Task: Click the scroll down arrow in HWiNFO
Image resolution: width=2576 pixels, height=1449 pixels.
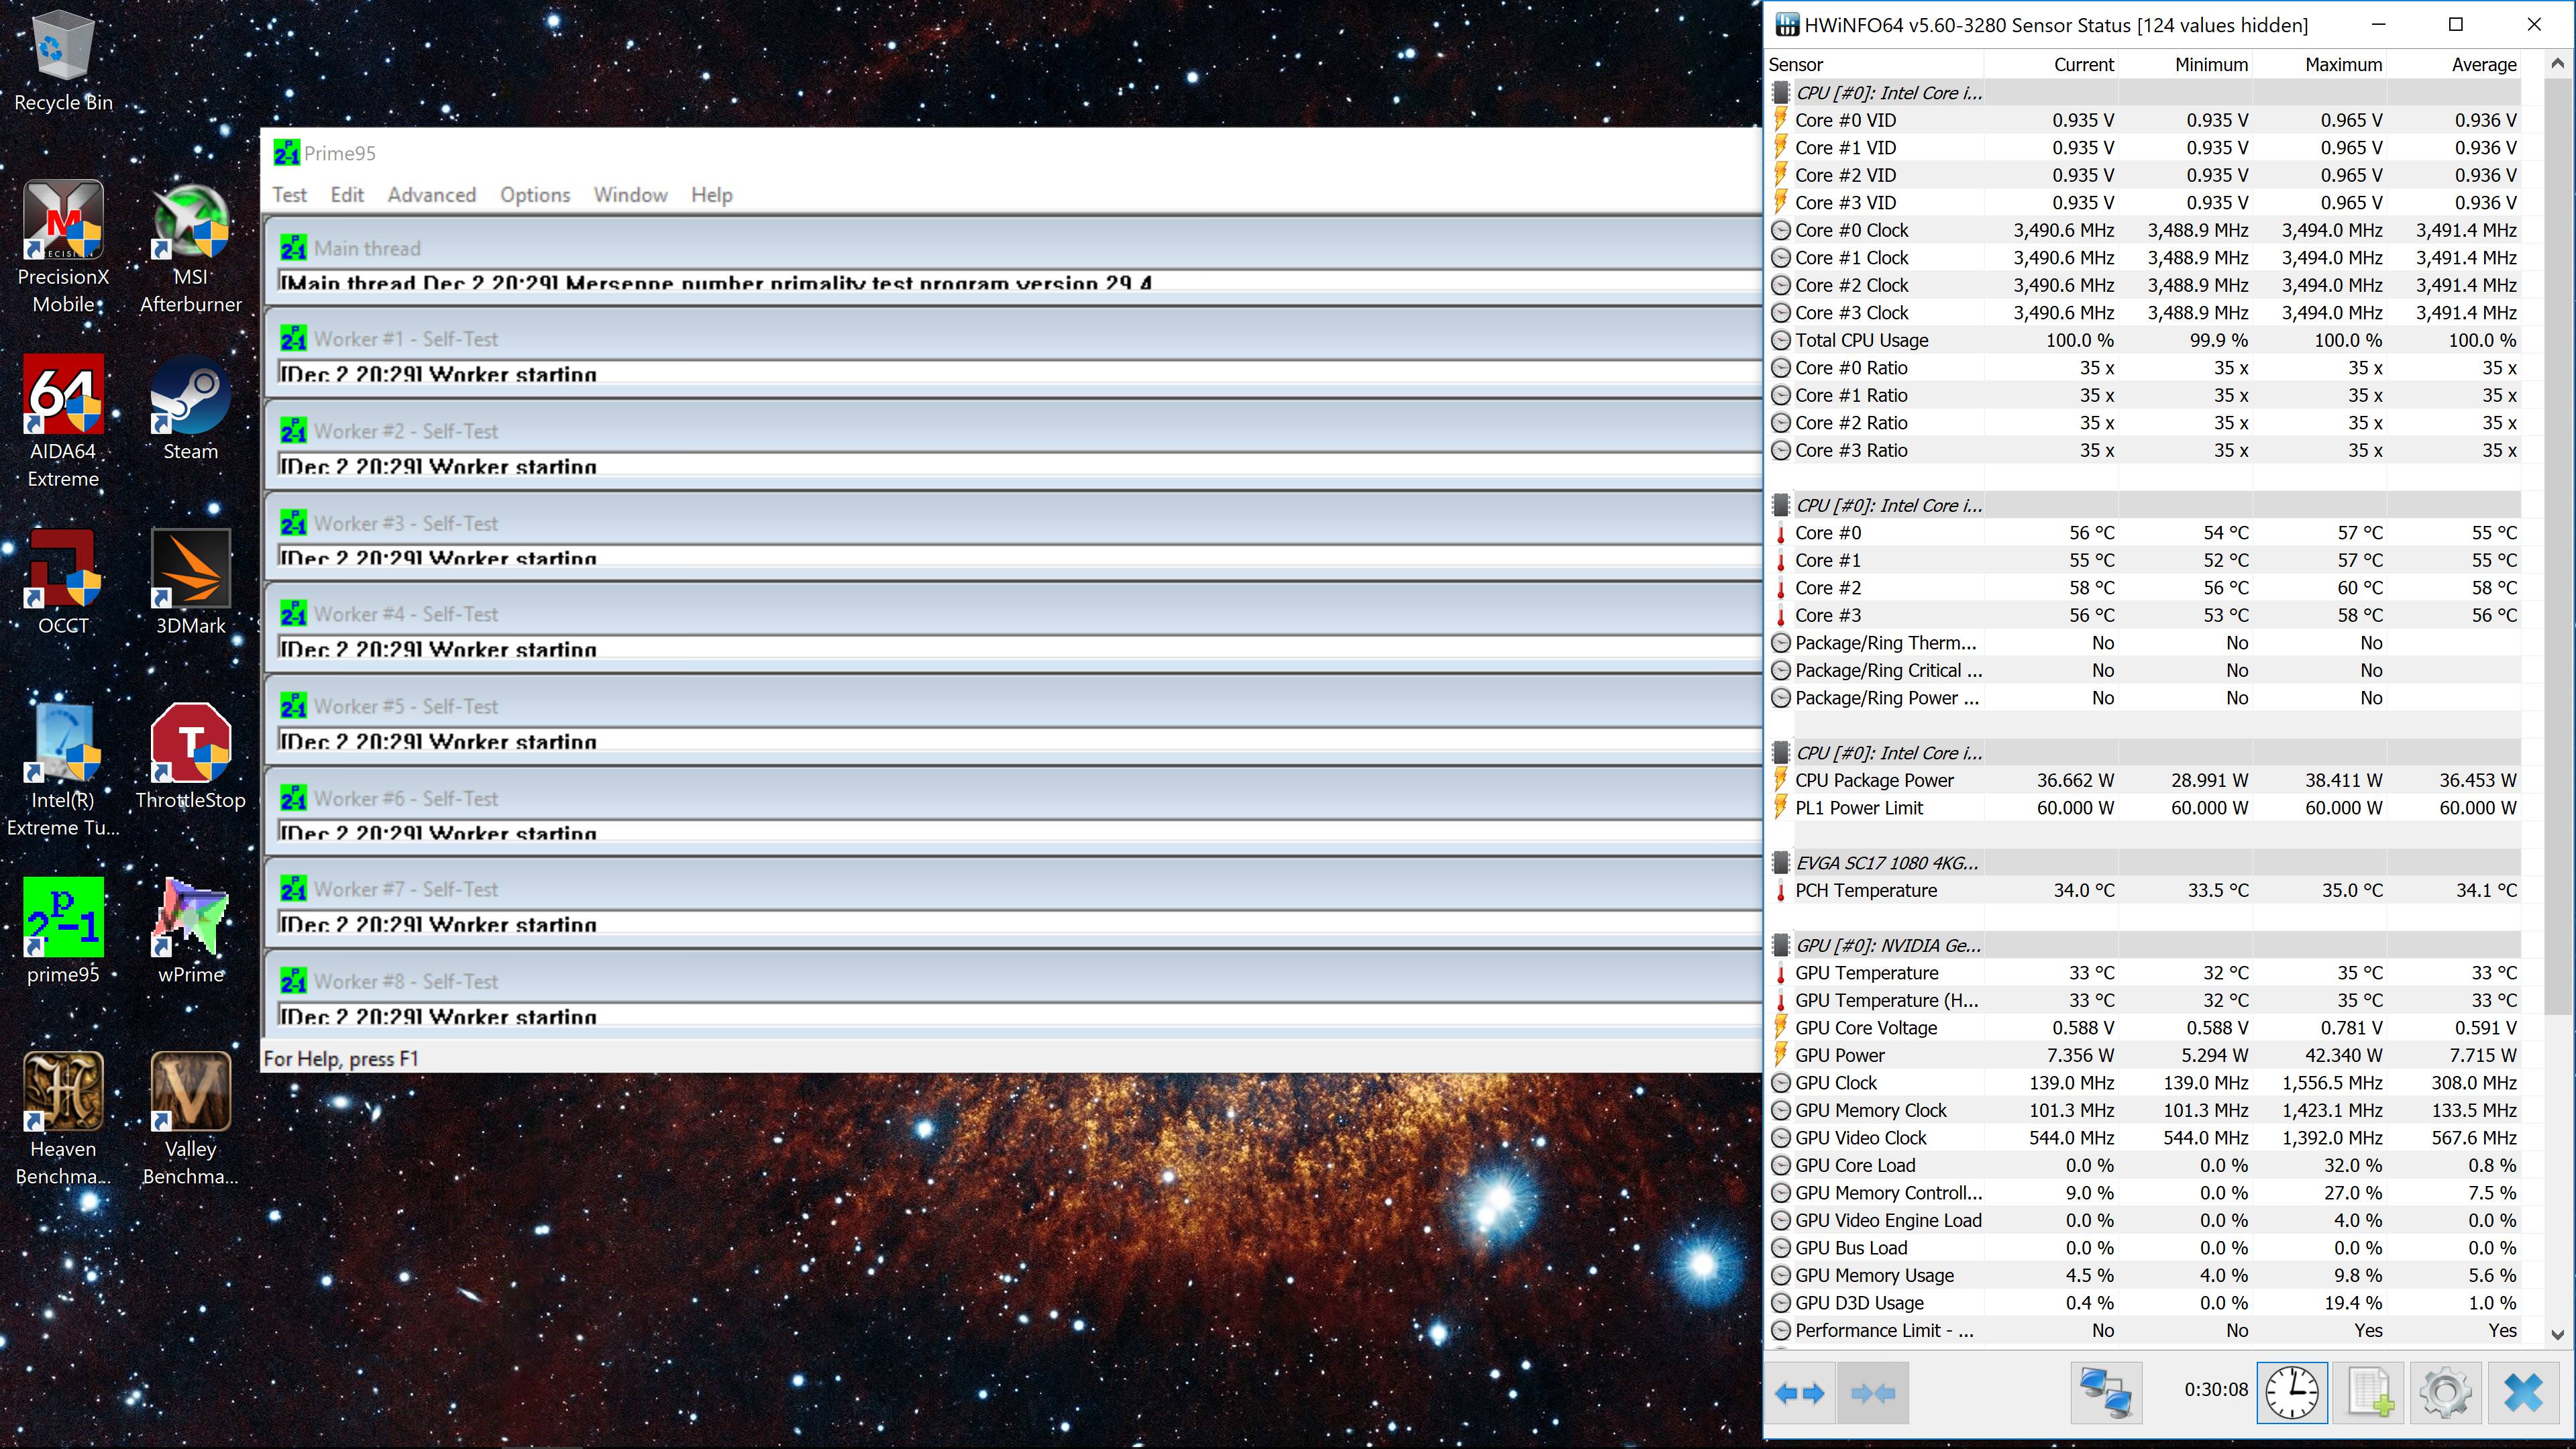Action: (x=2557, y=1334)
